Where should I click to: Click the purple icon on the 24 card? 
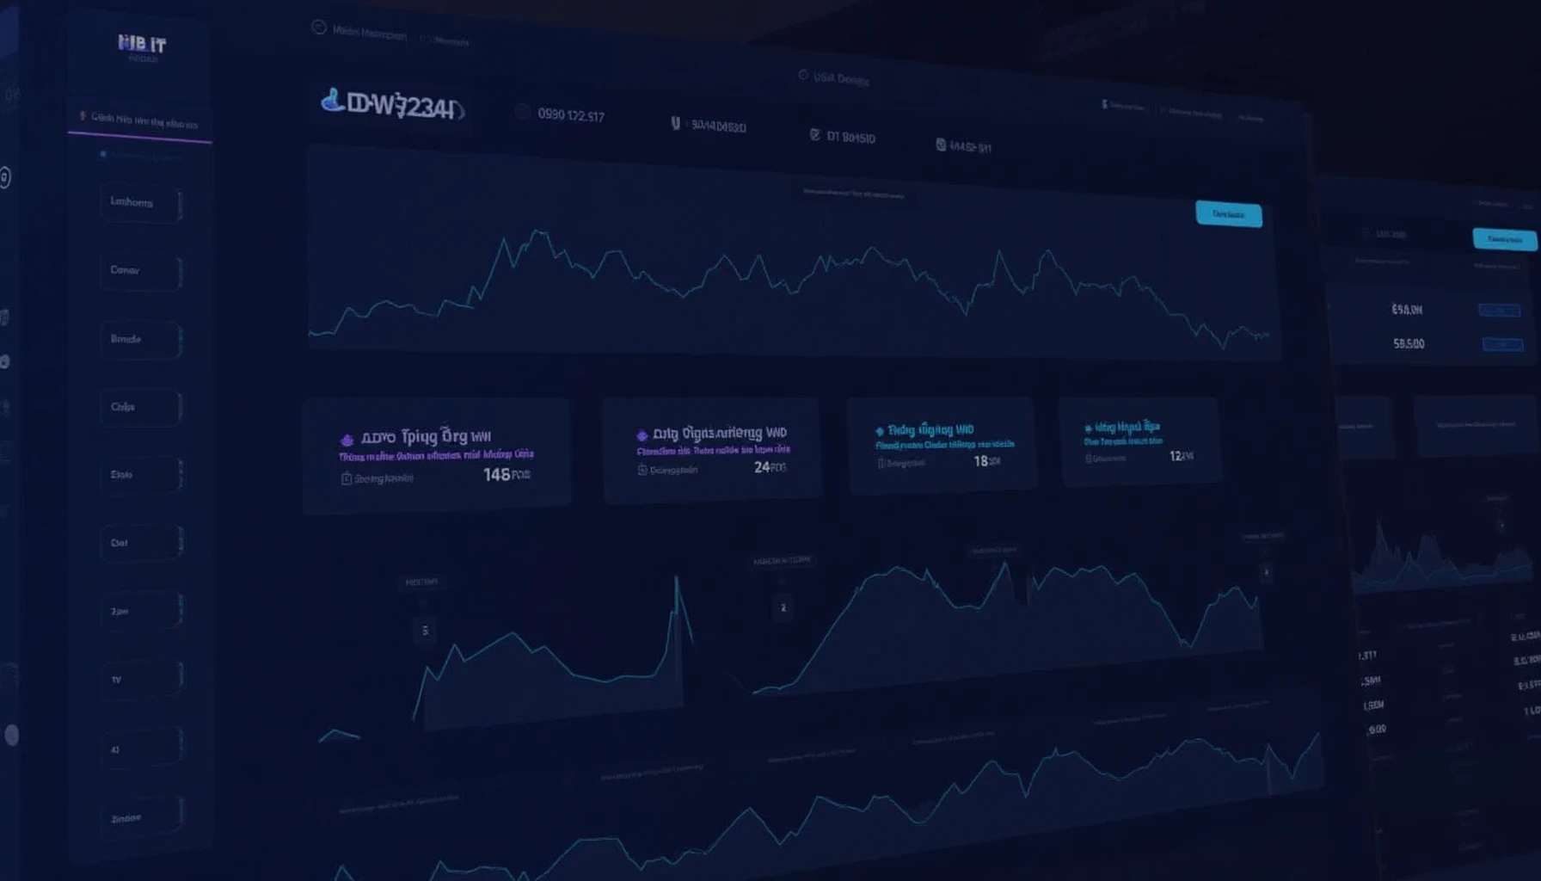(642, 435)
